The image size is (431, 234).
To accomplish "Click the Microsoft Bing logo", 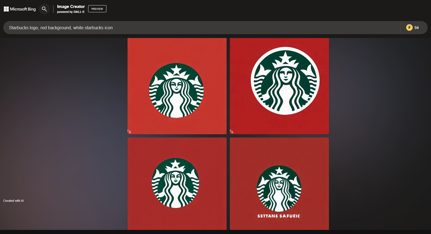I will (20, 9).
